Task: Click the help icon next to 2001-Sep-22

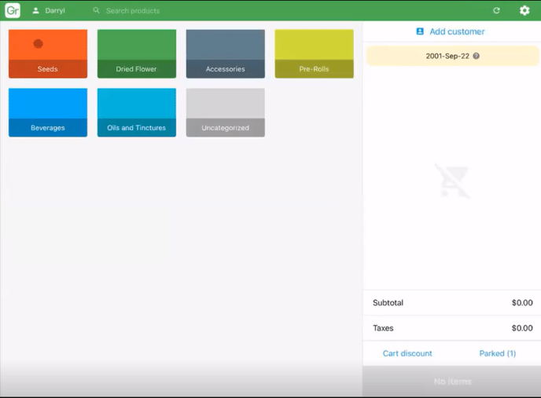Action: (x=477, y=56)
